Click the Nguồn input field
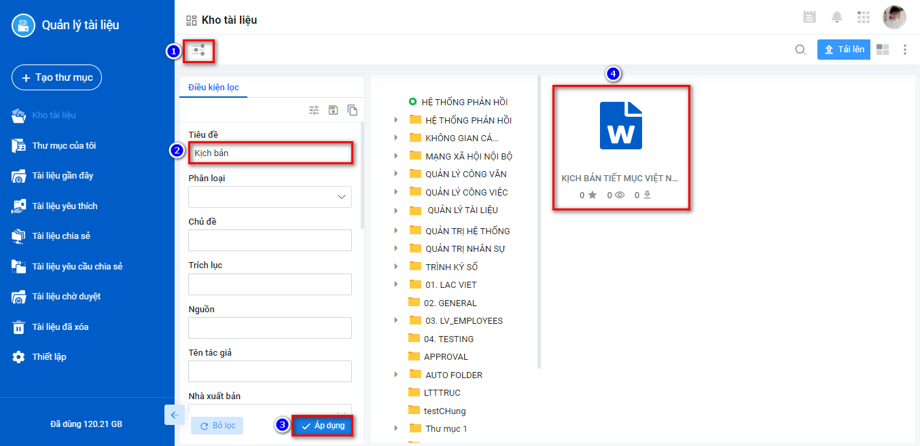The image size is (920, 446). click(270, 328)
